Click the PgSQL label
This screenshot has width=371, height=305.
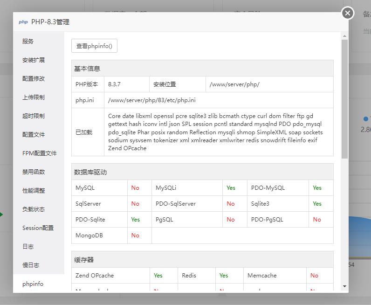tap(164, 220)
